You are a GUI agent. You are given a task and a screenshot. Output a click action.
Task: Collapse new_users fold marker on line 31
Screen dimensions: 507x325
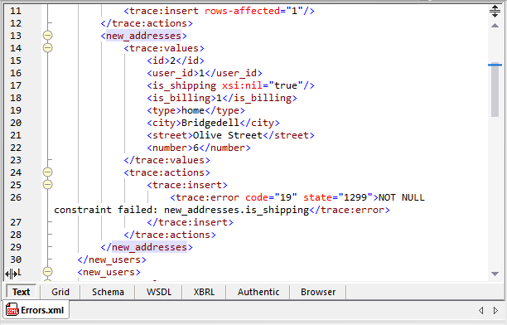click(47, 272)
